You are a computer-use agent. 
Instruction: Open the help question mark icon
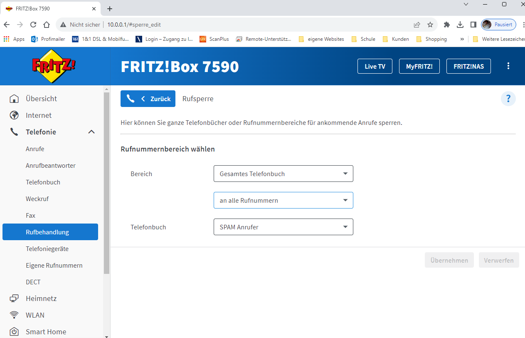pyautogui.click(x=508, y=99)
